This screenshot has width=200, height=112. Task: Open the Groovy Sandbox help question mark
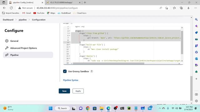click(x=92, y=71)
